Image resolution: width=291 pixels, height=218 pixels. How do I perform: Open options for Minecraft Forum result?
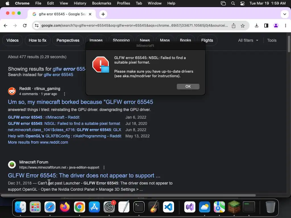pyautogui.click(x=104, y=167)
